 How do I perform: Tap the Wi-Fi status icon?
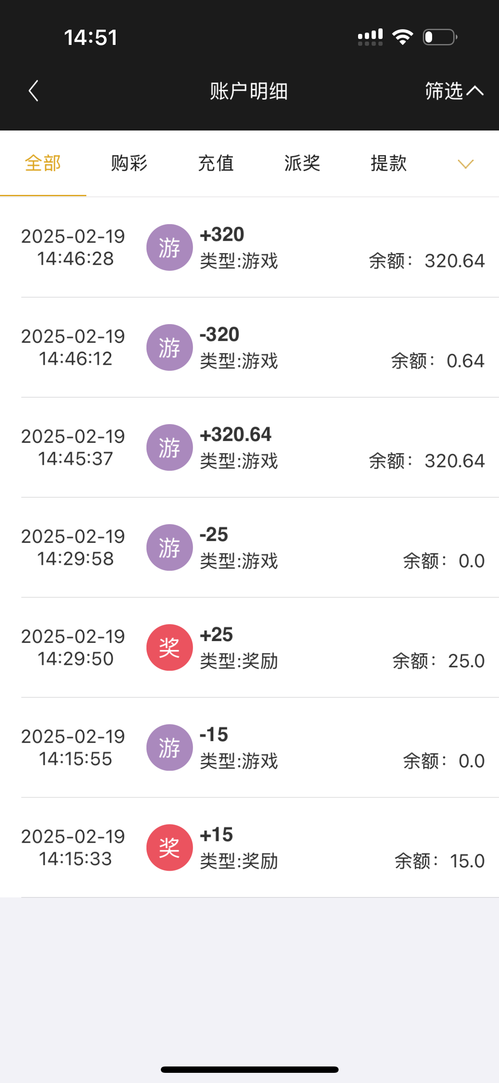(403, 37)
